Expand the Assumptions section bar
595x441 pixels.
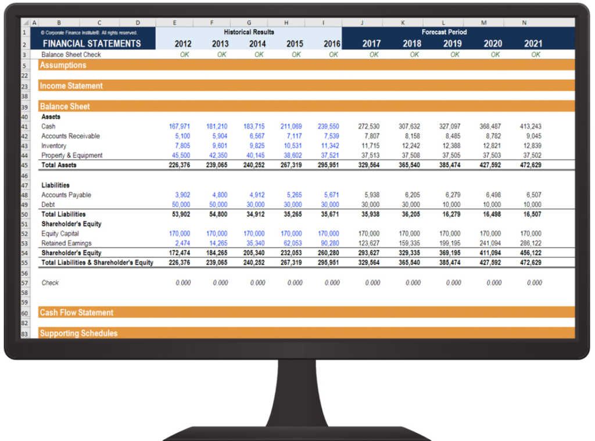pos(63,65)
